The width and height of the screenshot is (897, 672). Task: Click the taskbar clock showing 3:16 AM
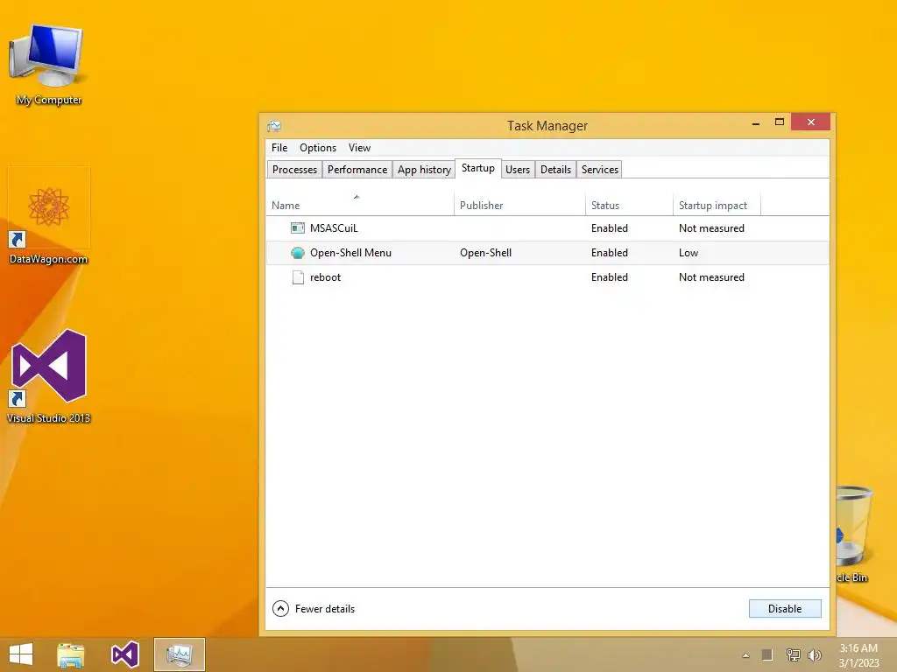(858, 654)
